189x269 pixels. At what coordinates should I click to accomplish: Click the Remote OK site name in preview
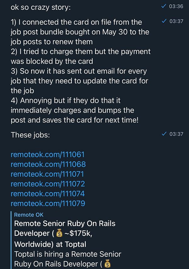click(x=29, y=215)
